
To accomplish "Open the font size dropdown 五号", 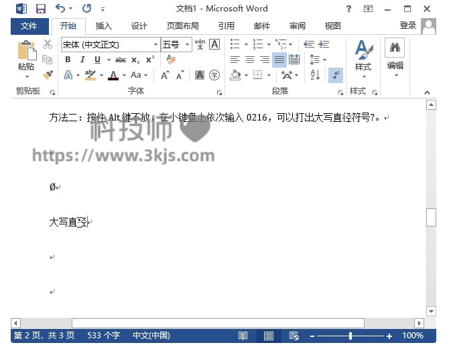I will [x=187, y=45].
